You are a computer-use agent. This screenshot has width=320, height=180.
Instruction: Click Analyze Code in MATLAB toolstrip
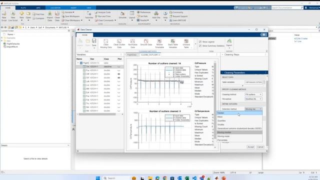[103, 12]
